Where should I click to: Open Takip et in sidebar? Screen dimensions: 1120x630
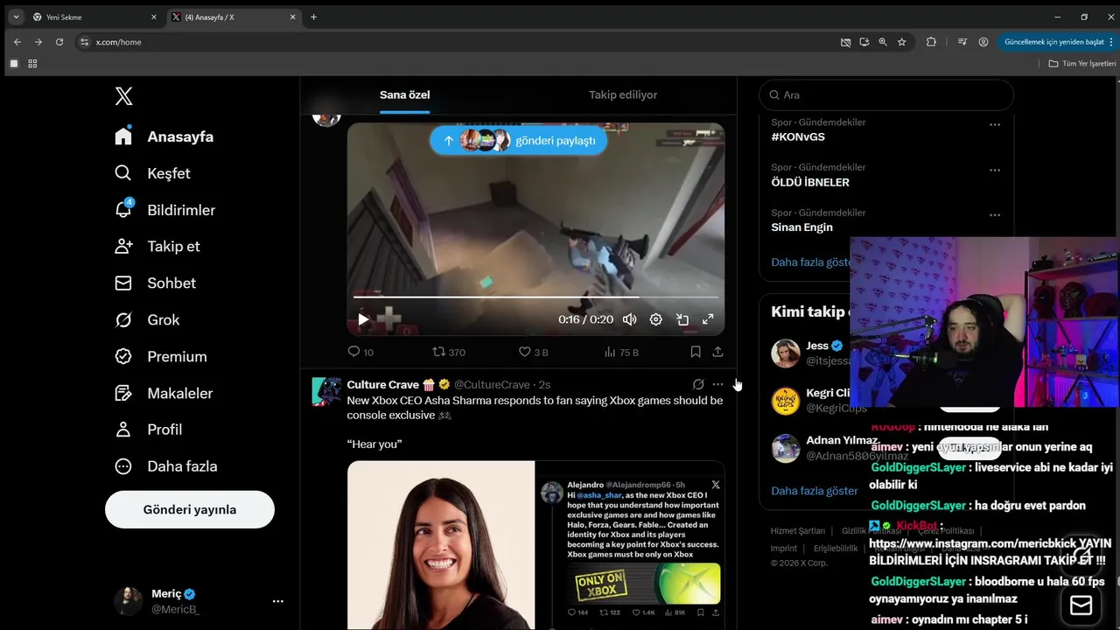click(x=157, y=247)
